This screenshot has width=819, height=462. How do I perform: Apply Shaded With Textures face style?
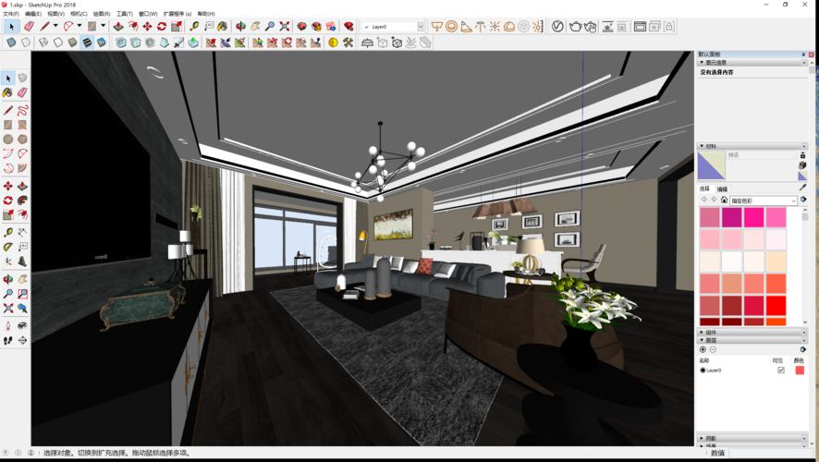pos(87,43)
